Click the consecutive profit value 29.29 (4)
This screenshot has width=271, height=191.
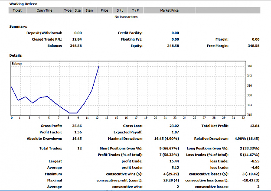(171, 181)
